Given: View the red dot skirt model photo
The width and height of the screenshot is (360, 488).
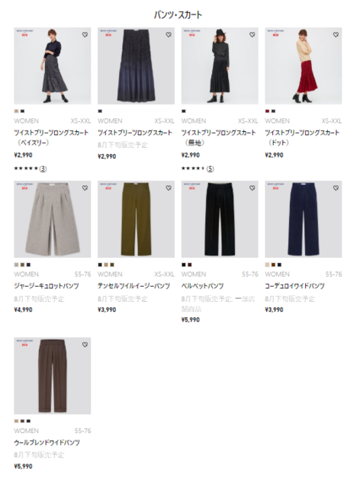Looking at the screenshot, I should (304, 66).
